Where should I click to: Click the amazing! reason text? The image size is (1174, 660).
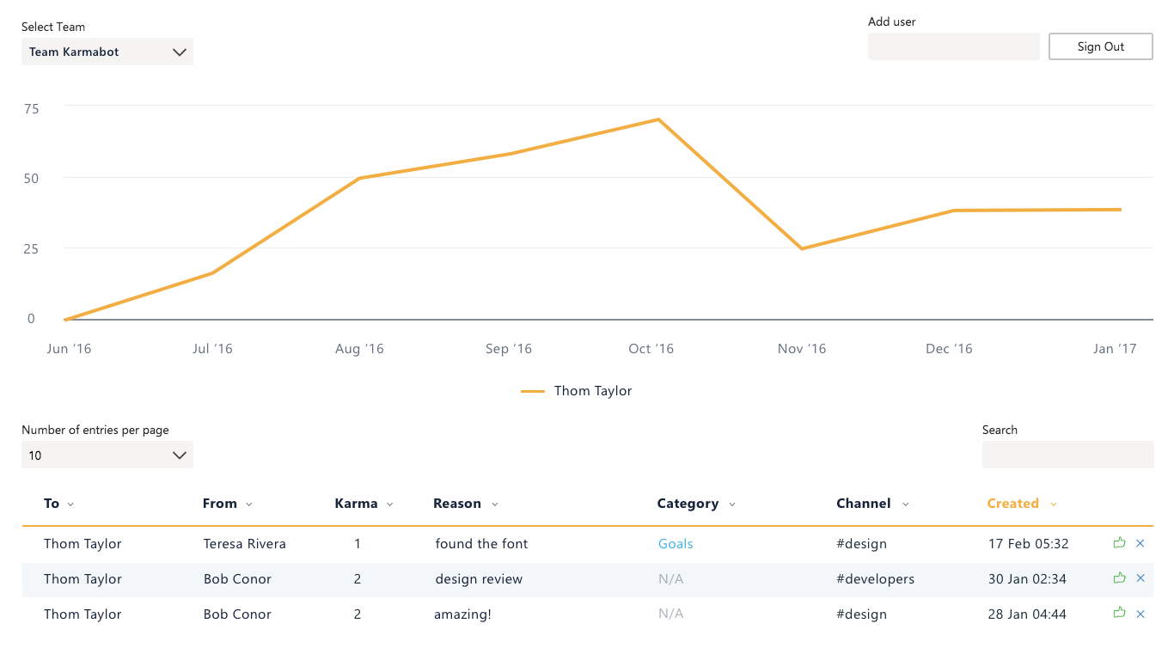click(463, 614)
